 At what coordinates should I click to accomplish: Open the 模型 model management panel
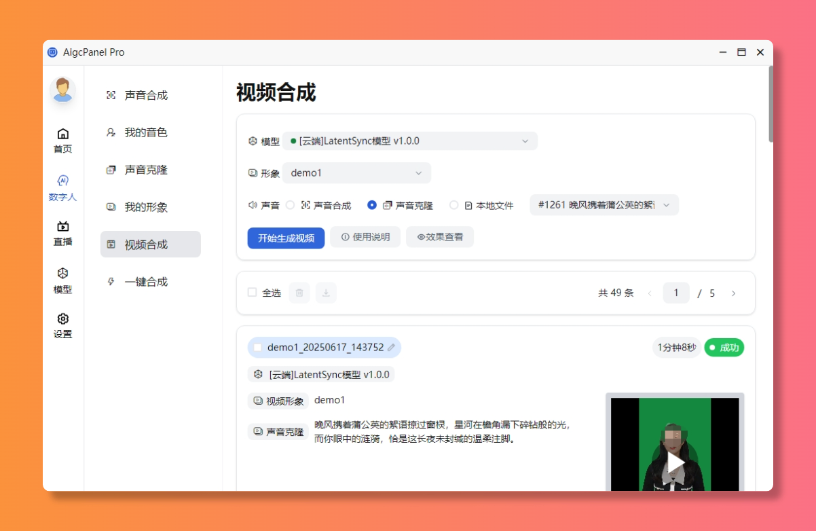(x=62, y=280)
